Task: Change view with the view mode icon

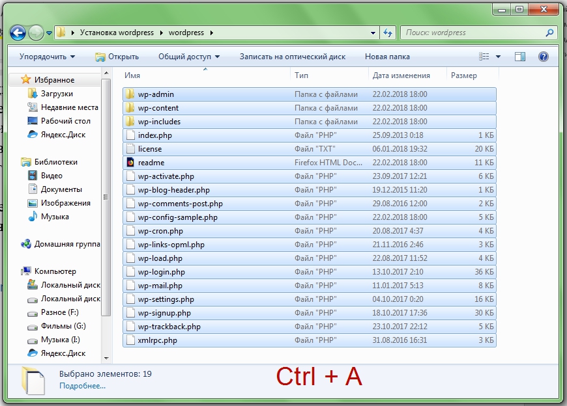Action: 484,57
